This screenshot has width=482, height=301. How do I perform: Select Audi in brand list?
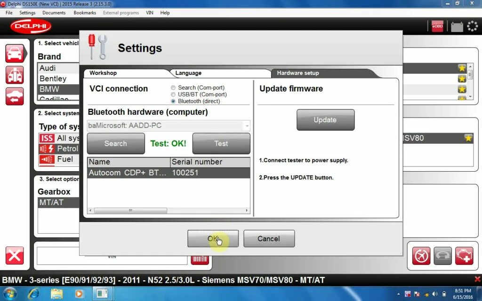[x=58, y=68]
